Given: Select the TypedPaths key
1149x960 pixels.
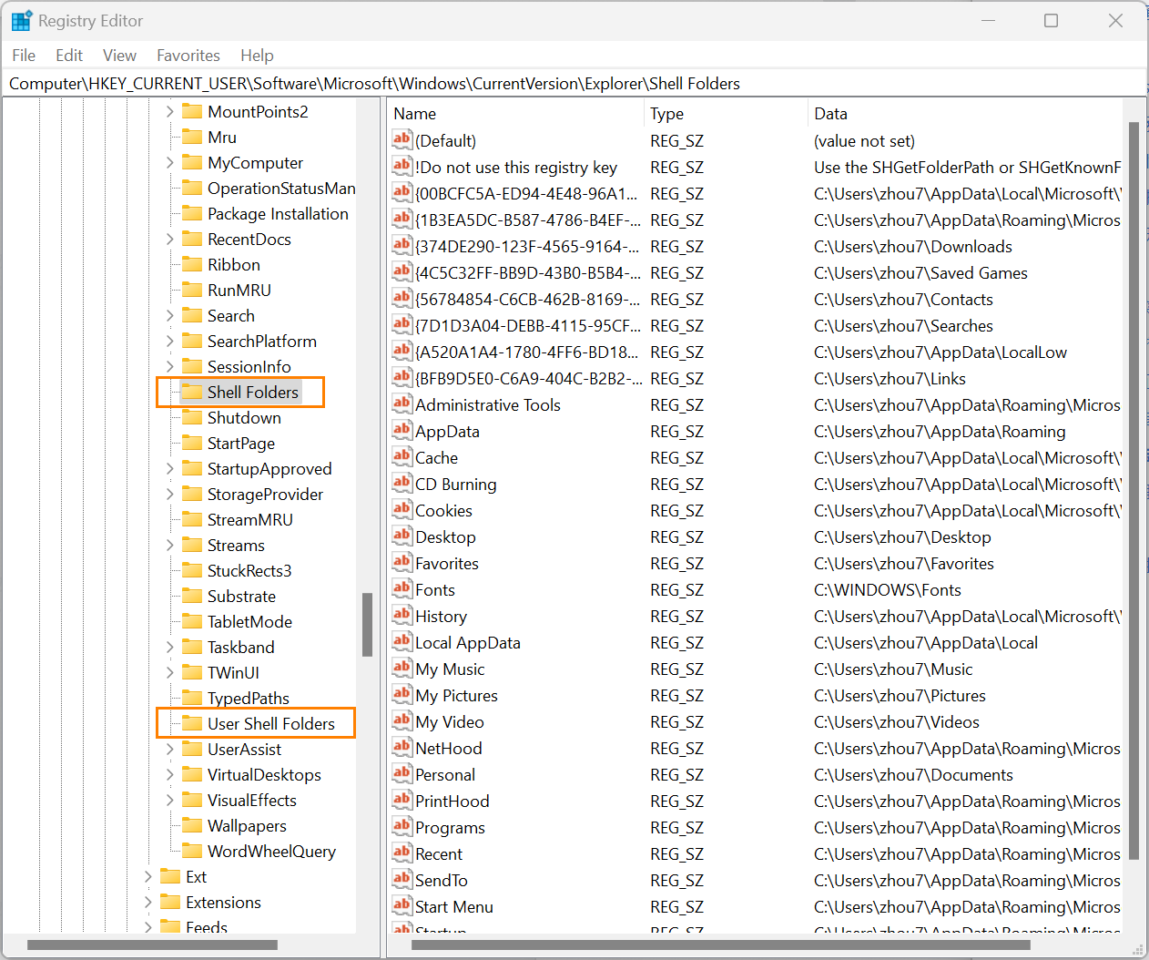Looking at the screenshot, I should [x=249, y=699].
